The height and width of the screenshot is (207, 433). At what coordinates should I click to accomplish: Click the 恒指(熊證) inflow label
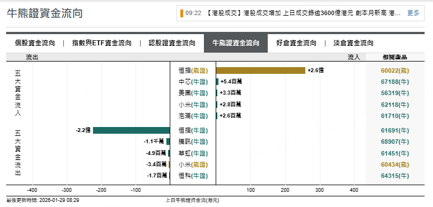[x=193, y=70]
